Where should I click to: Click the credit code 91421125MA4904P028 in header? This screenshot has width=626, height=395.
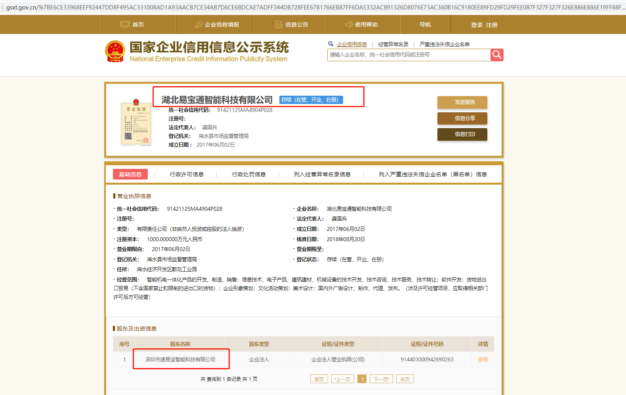(245, 110)
